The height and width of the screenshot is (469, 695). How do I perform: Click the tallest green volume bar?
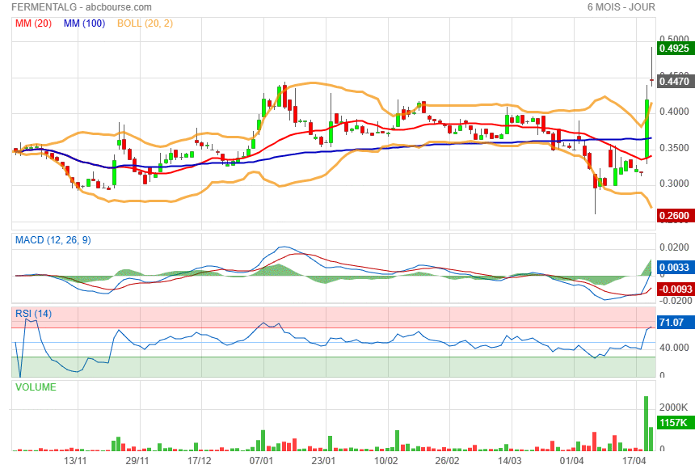coord(647,424)
